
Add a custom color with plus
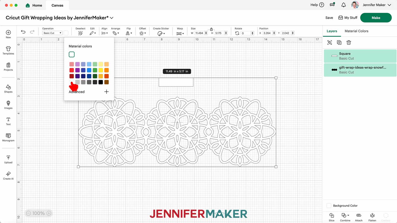click(x=107, y=92)
